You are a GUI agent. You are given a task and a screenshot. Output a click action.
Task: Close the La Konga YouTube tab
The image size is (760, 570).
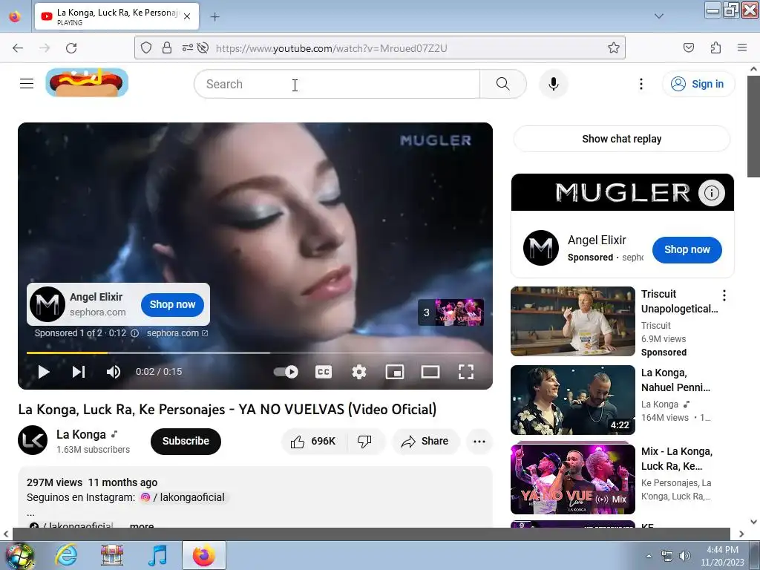187,16
